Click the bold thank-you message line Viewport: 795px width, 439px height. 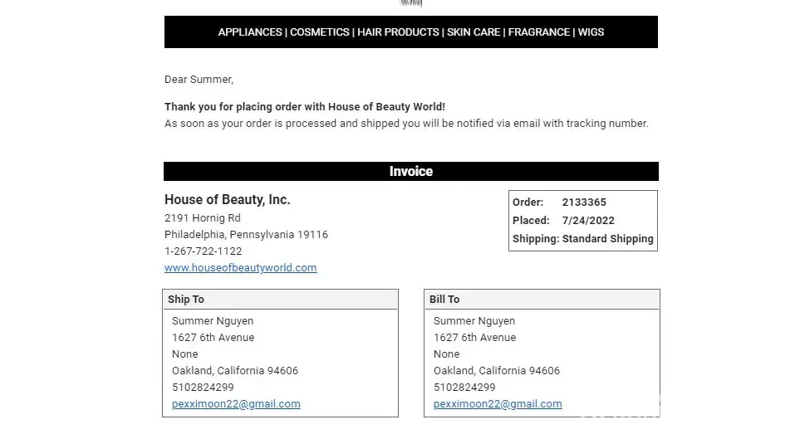pyautogui.click(x=305, y=107)
